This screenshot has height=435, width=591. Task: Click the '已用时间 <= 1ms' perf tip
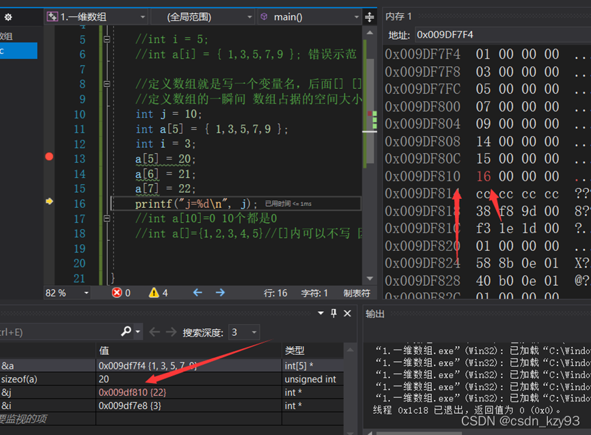tap(288, 204)
